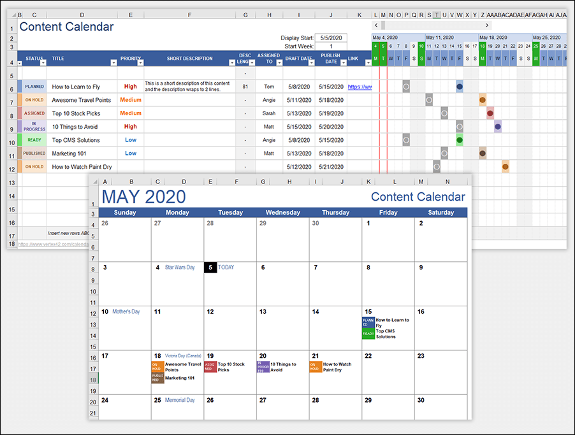Click the orange ON HOLD tag on May 18
Image resolution: width=575 pixels, height=435 pixels.
(157, 367)
